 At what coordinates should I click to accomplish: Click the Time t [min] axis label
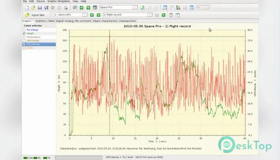(x=157, y=142)
